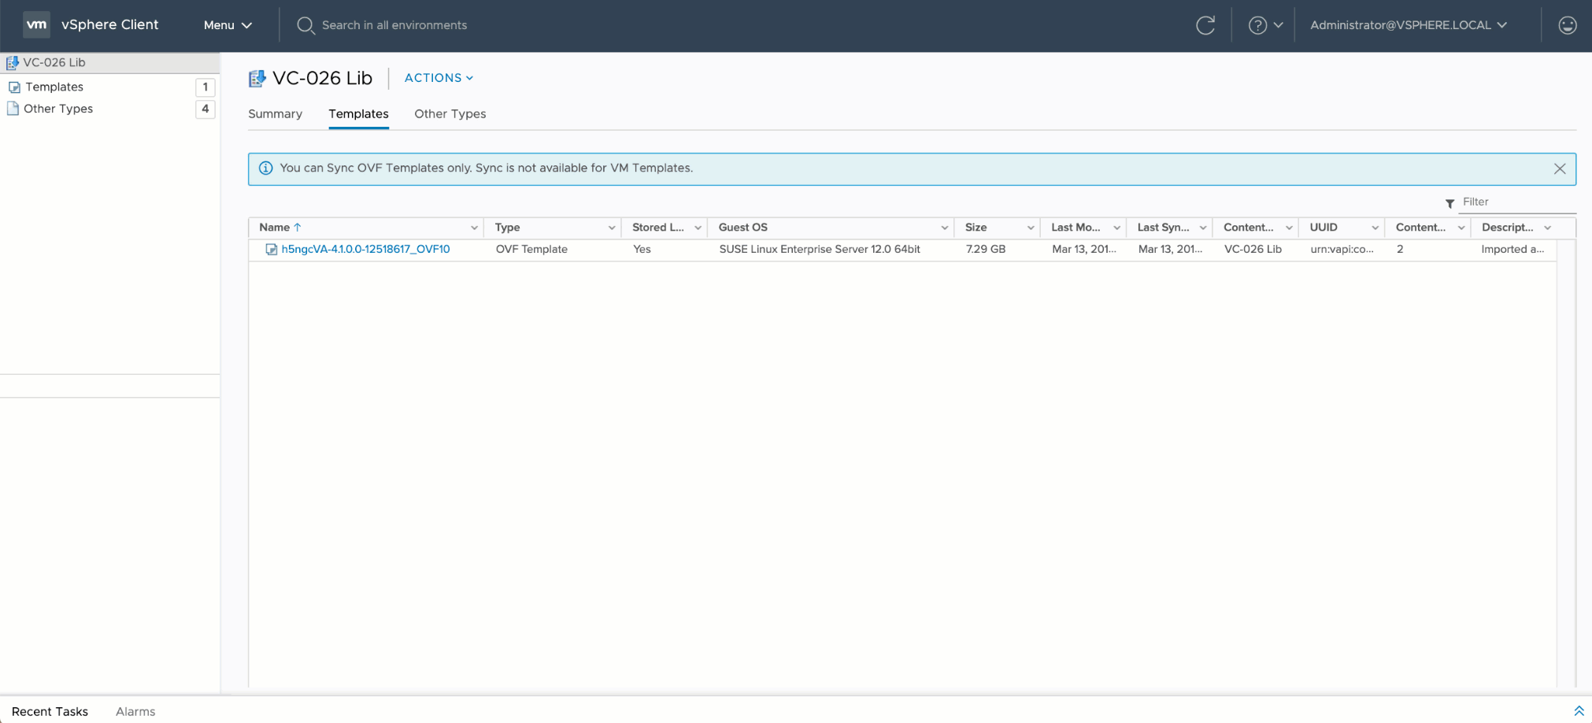Expand the Recent Tasks panel with double arrow

1579,711
